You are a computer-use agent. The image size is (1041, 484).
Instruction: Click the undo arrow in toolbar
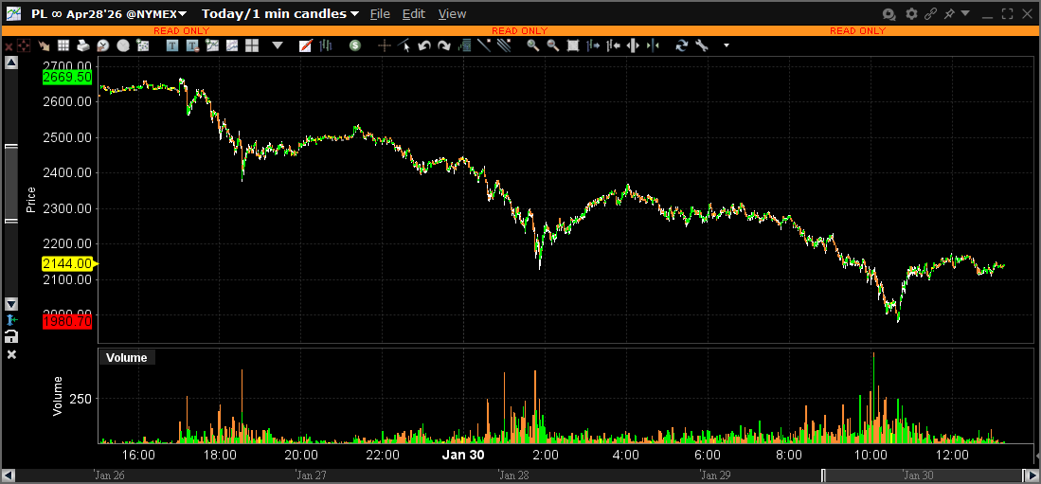tap(423, 45)
